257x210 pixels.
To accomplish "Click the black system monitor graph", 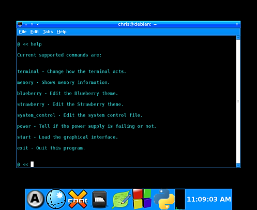I will tap(180, 199).
